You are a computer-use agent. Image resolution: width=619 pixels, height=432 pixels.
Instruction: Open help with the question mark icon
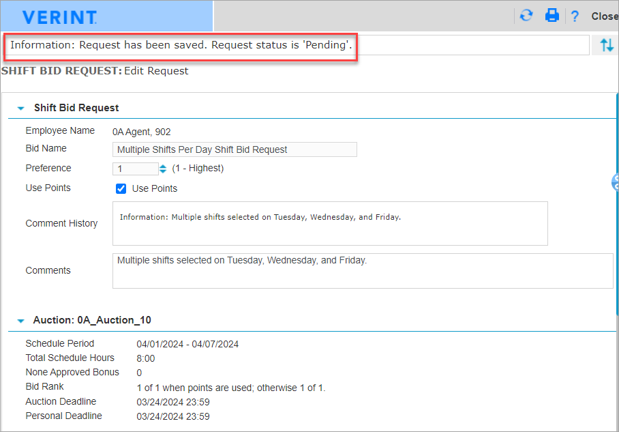click(575, 16)
